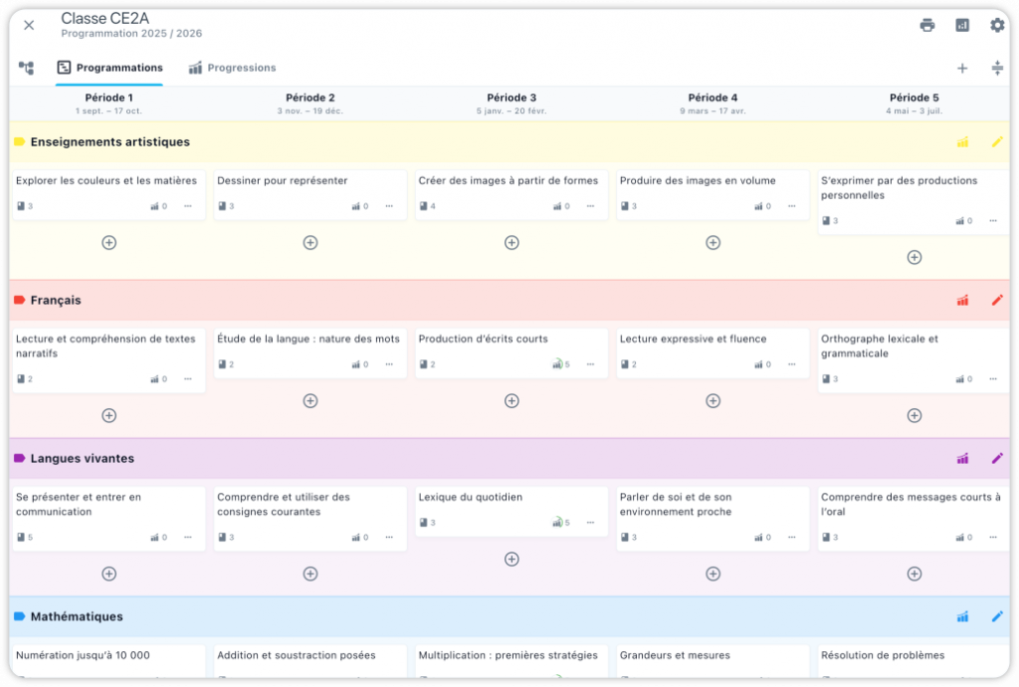Screen dimensions: 1019x687
Task: Select the Période 2 column header
Action: (310, 104)
